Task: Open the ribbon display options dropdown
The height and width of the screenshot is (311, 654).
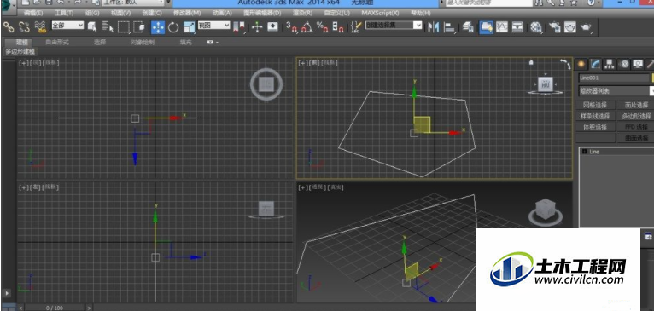Action: [x=213, y=42]
